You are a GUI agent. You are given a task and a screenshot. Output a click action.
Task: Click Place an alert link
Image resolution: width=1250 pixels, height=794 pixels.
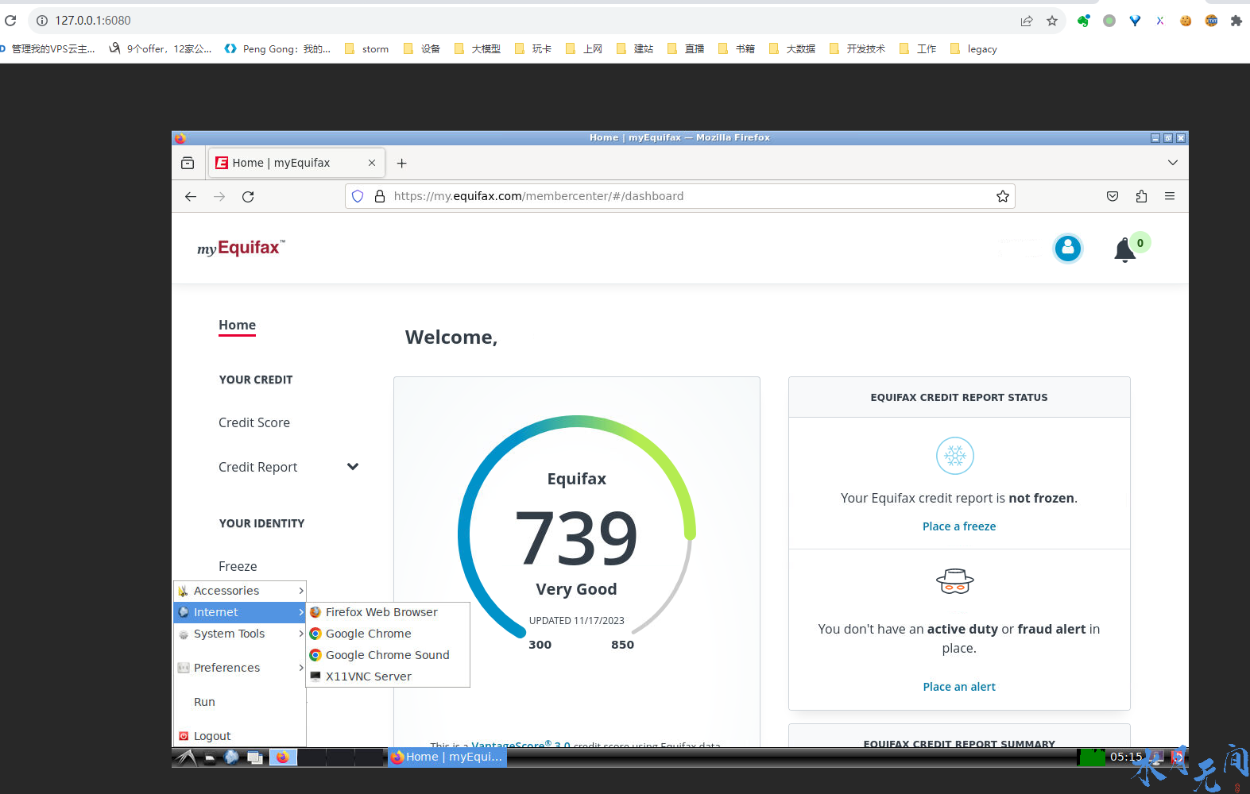(959, 687)
